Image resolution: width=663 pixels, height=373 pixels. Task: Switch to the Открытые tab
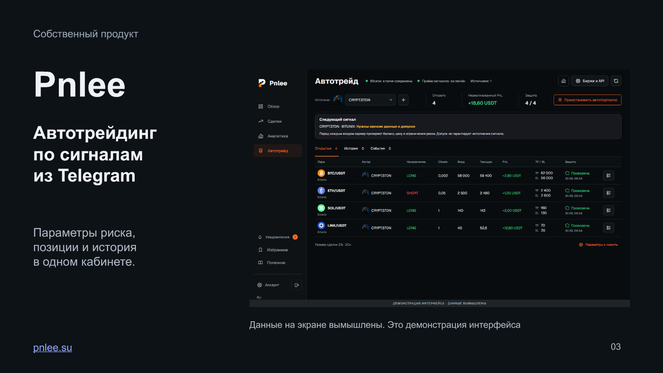tap(326, 148)
